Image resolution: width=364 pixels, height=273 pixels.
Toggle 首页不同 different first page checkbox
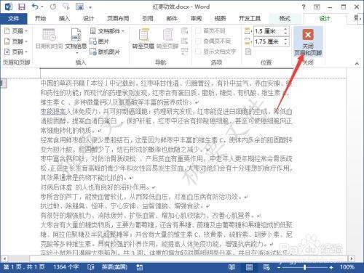[198, 30]
